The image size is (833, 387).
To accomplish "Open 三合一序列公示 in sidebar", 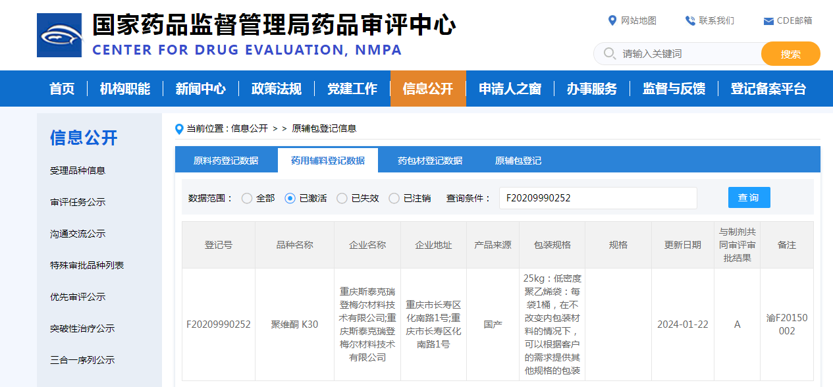I will [x=82, y=360].
